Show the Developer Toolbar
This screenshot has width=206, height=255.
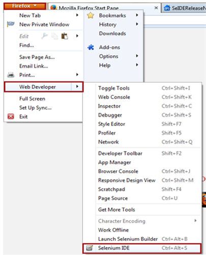142,154
